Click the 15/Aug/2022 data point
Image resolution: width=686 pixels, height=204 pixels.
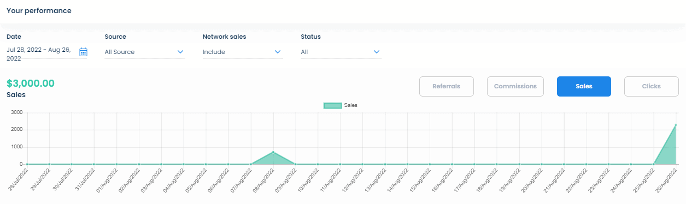point(430,164)
